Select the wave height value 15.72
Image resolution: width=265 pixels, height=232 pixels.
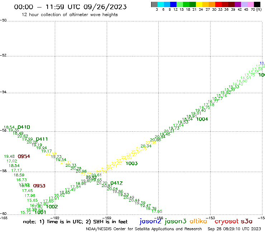click(x=26, y=212)
